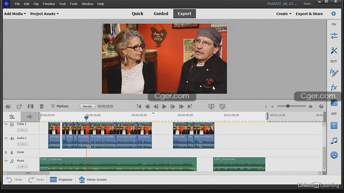This screenshot has width=344, height=193.
Task: Click the split view icon beside trash
Action: (30, 106)
